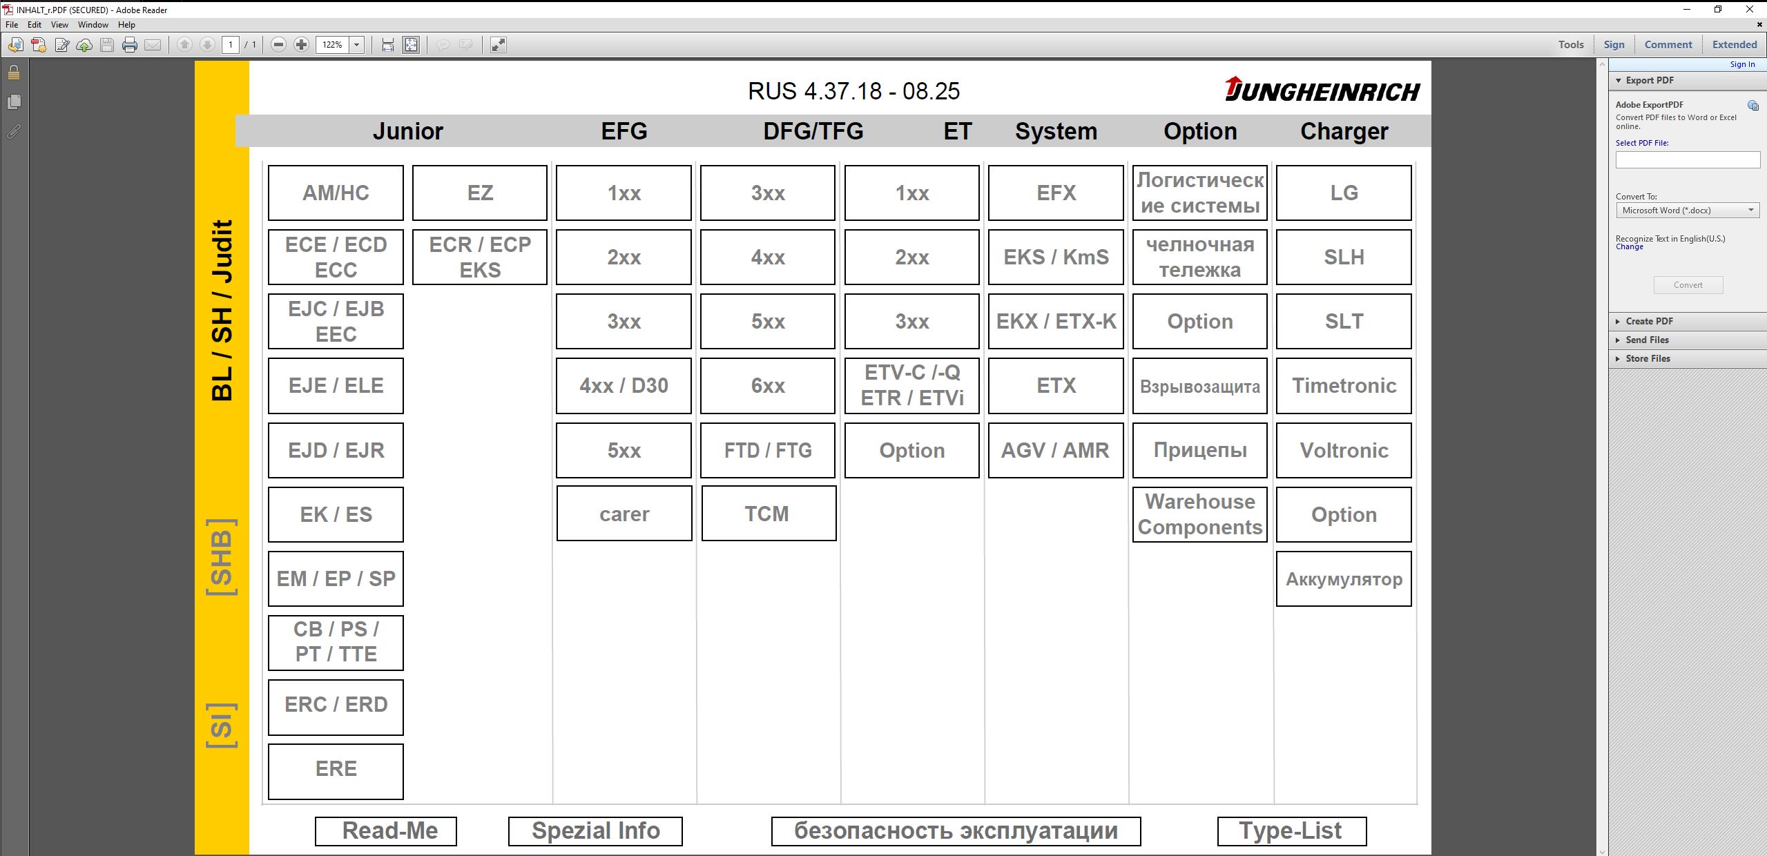Click the Select PDF File input field
Viewport: 1767px width, 856px height.
1687,159
